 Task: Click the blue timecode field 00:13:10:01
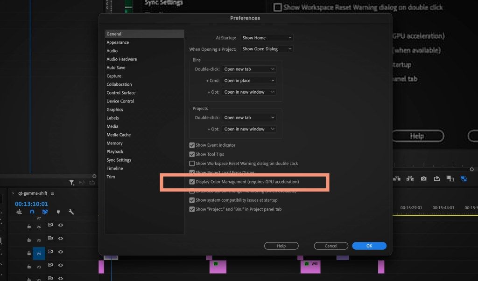(x=32, y=203)
